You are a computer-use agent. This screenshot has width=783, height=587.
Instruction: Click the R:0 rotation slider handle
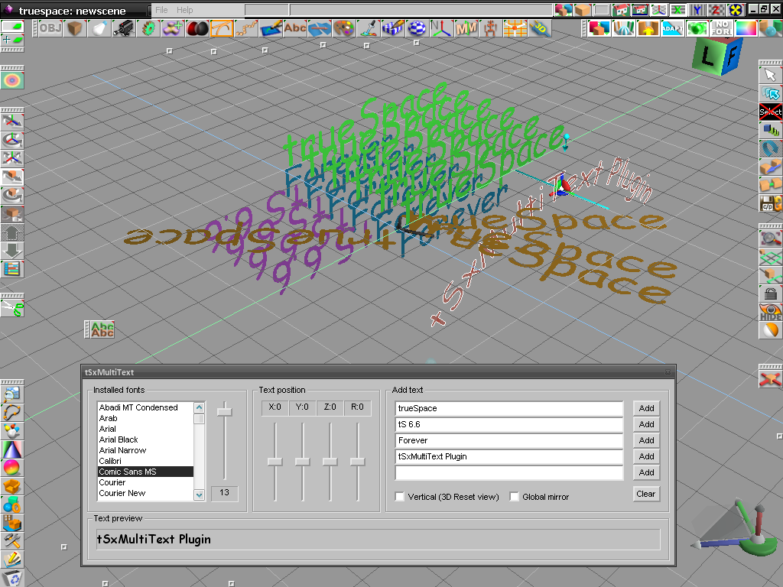(x=358, y=462)
